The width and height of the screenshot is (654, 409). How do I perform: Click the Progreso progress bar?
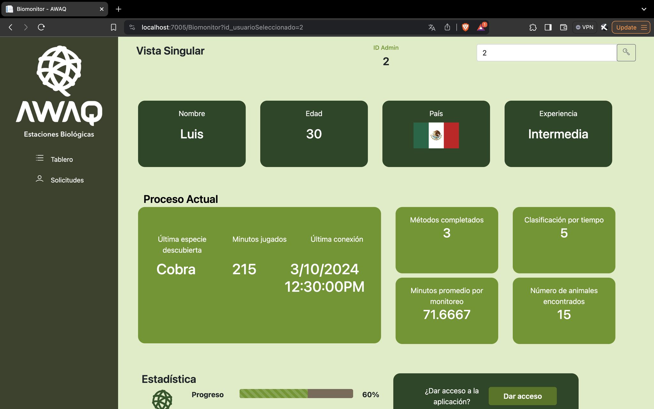(x=296, y=394)
